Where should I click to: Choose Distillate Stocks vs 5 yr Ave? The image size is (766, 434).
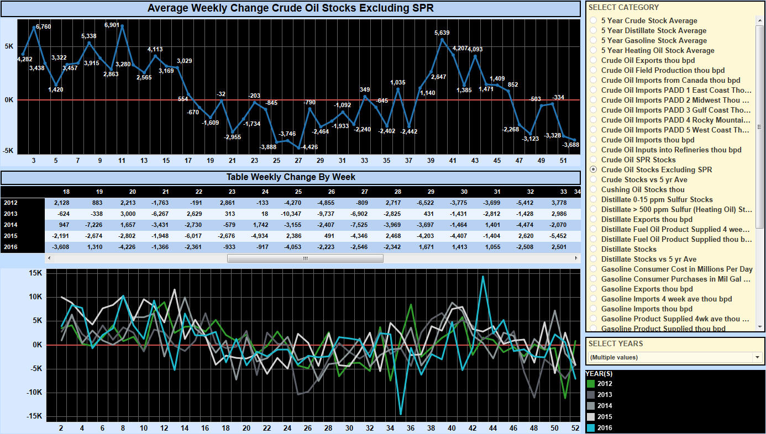(x=594, y=259)
